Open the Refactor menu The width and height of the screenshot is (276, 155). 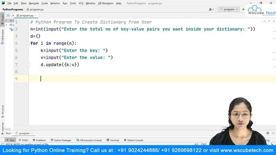[x=55, y=3]
